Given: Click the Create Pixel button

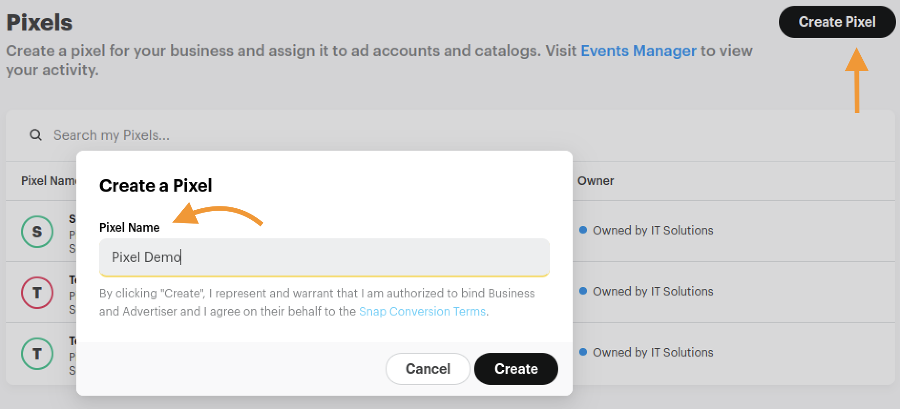Looking at the screenshot, I should (837, 22).
